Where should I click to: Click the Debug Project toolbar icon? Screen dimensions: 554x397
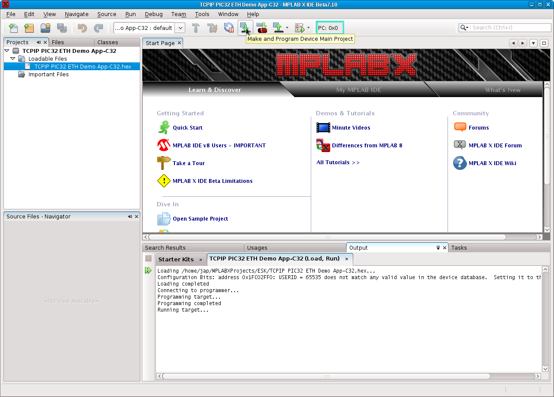(300, 28)
